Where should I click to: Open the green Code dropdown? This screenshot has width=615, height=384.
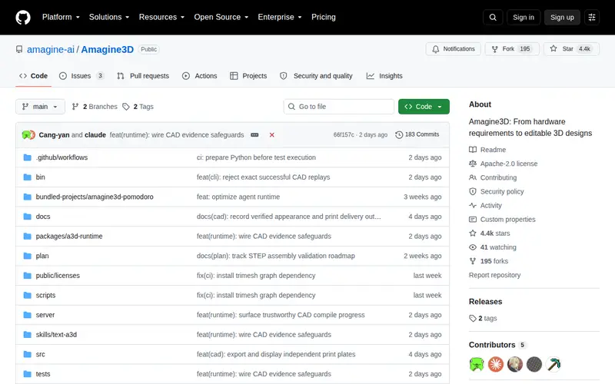click(424, 107)
